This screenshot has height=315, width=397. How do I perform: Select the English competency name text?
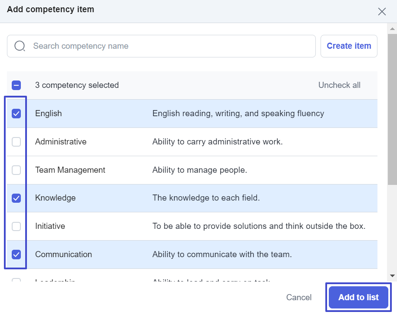click(48, 114)
